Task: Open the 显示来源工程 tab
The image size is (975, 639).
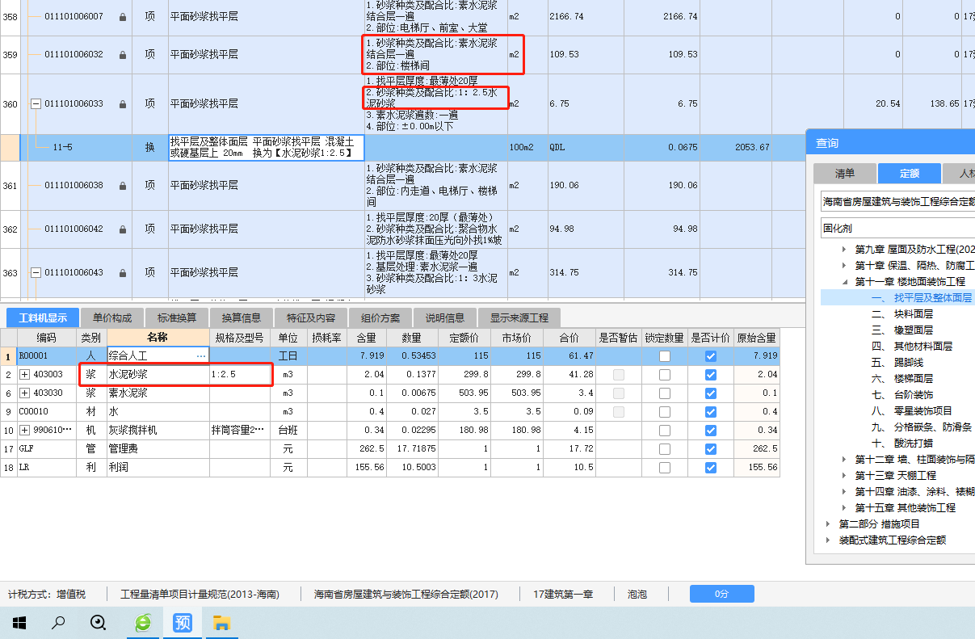Action: point(519,317)
